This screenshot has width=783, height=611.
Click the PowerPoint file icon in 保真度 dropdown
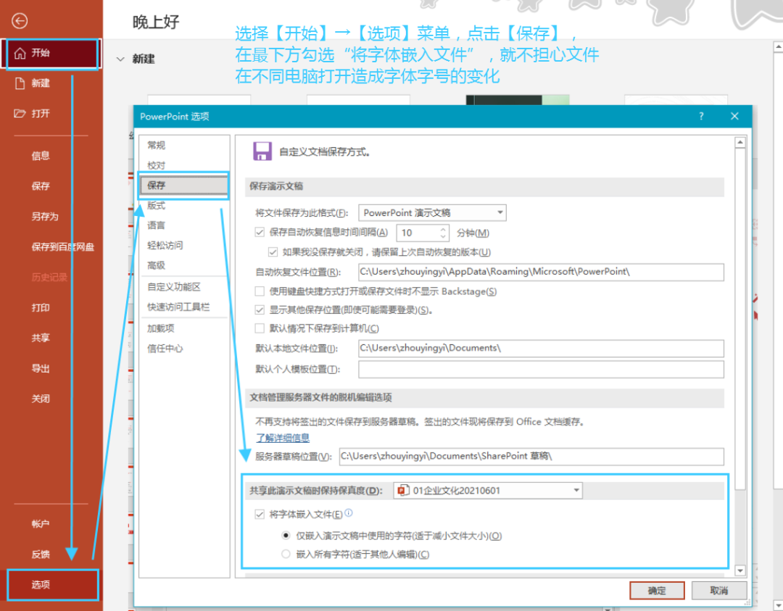tap(404, 491)
